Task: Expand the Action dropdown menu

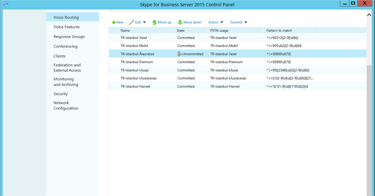Action: (222, 22)
